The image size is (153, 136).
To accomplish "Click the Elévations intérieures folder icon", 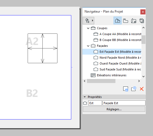I will click(93, 75).
